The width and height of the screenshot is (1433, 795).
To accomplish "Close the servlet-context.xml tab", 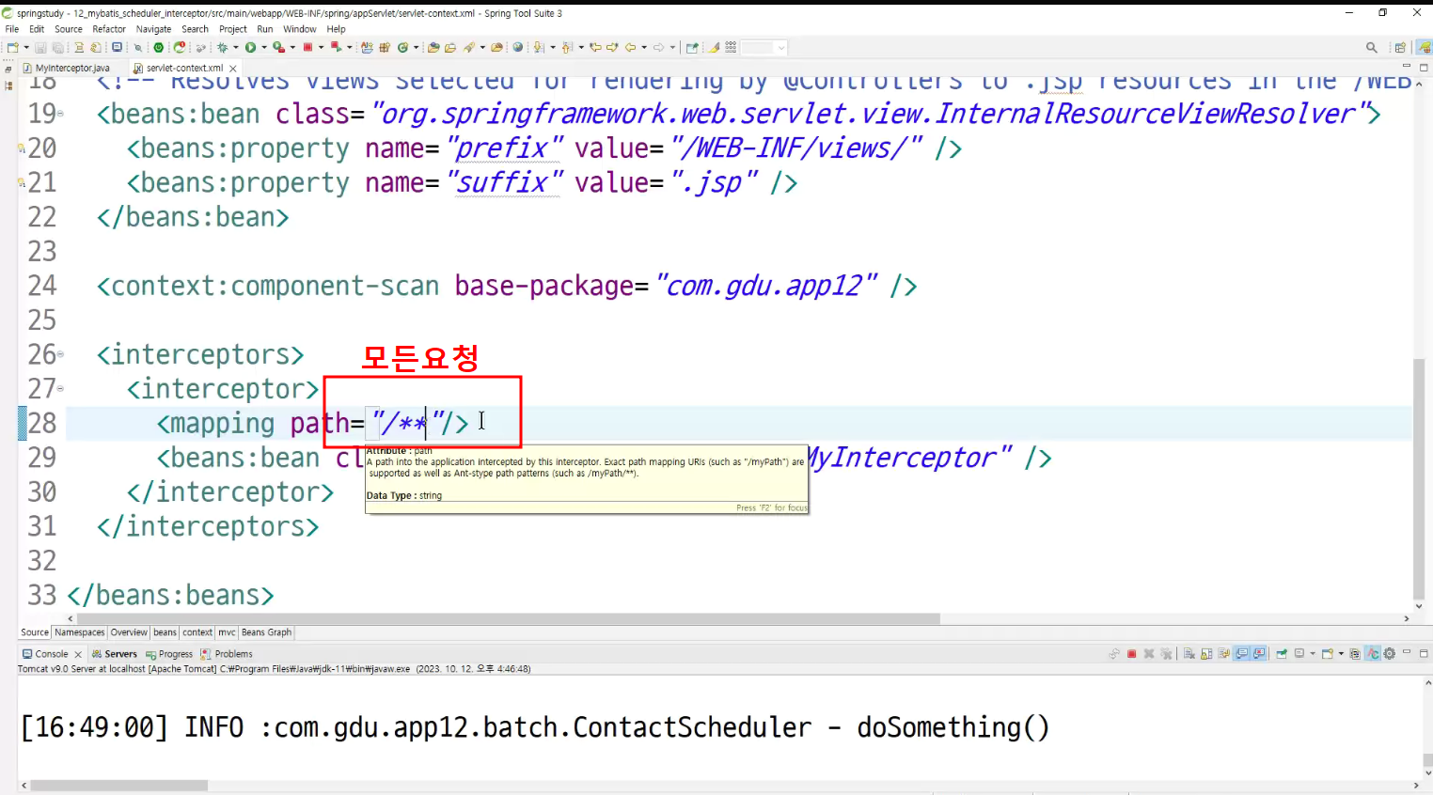I will 233,69.
